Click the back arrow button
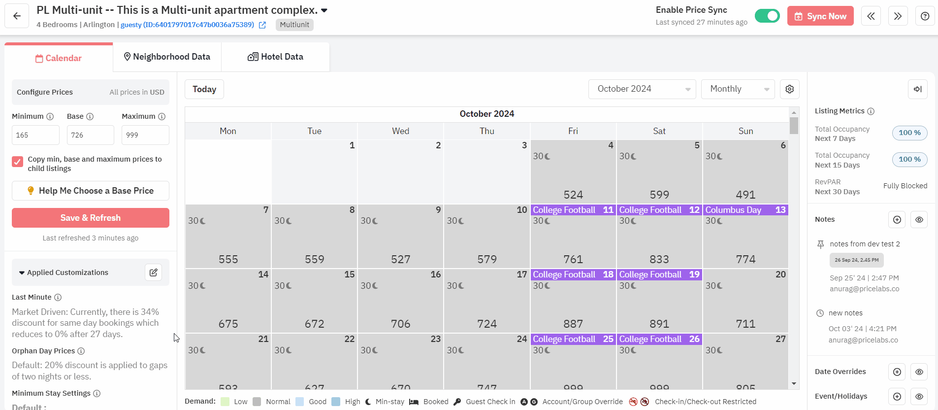 coord(17,16)
